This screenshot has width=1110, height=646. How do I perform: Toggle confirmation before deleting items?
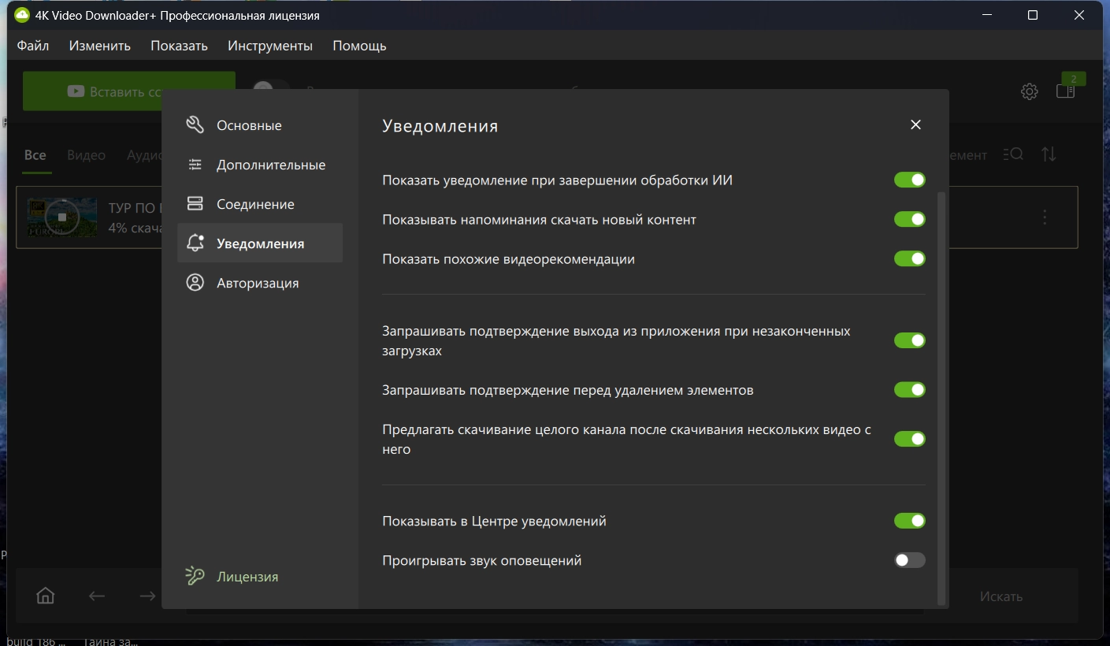tap(909, 390)
